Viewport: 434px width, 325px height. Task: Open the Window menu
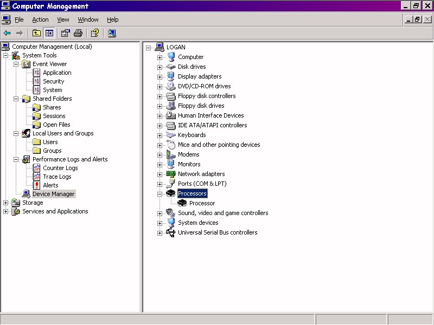(88, 19)
